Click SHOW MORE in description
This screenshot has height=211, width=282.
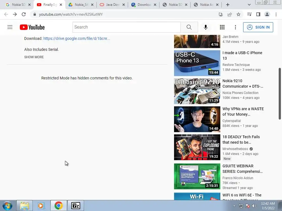point(34,57)
